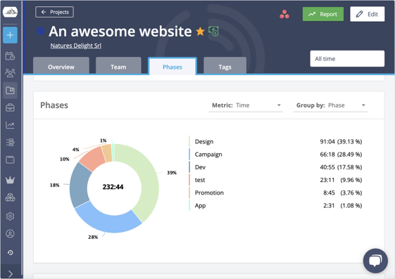Click the blue plus add button
395x279 pixels.
click(10, 35)
